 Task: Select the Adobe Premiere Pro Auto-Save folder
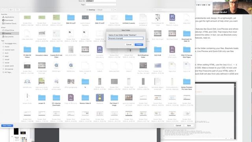187,84
